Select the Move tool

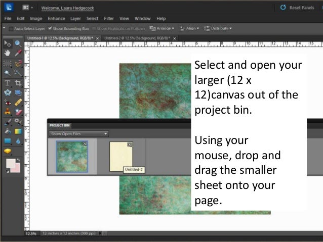click(8, 44)
